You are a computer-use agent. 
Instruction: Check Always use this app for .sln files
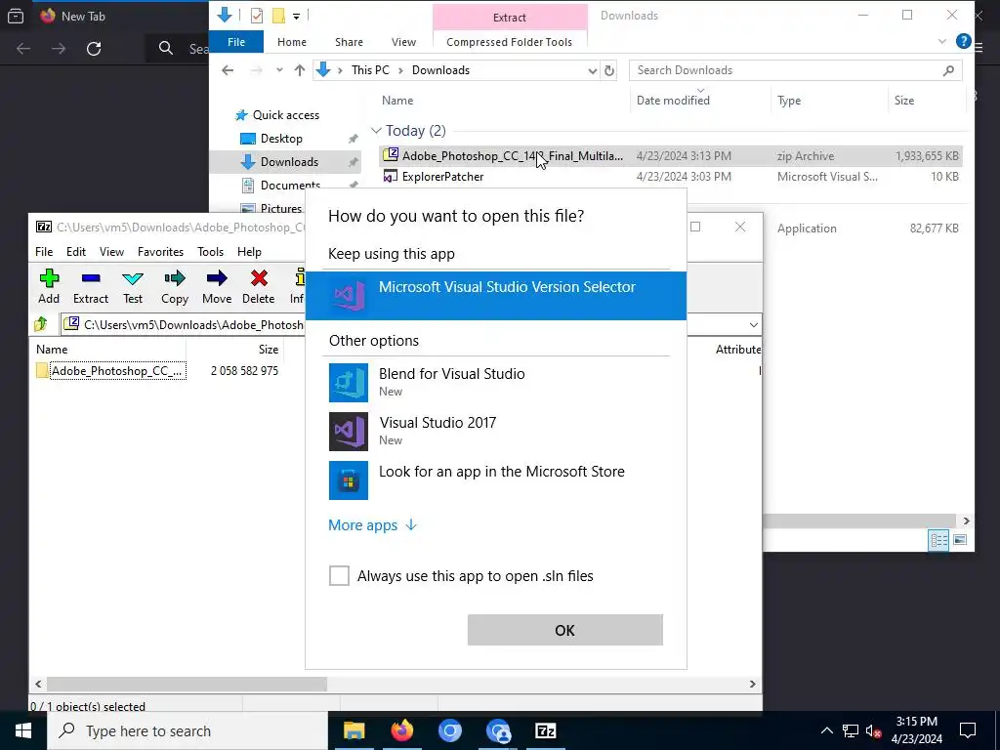click(339, 576)
